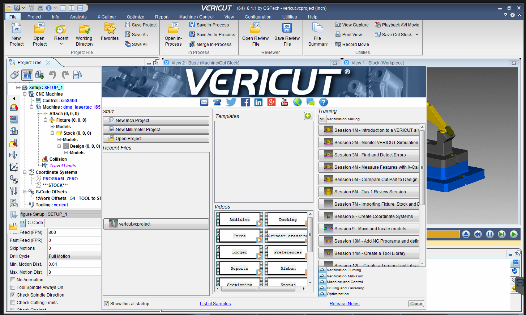
Task: Expand the Optimization training section
Action: (322, 294)
